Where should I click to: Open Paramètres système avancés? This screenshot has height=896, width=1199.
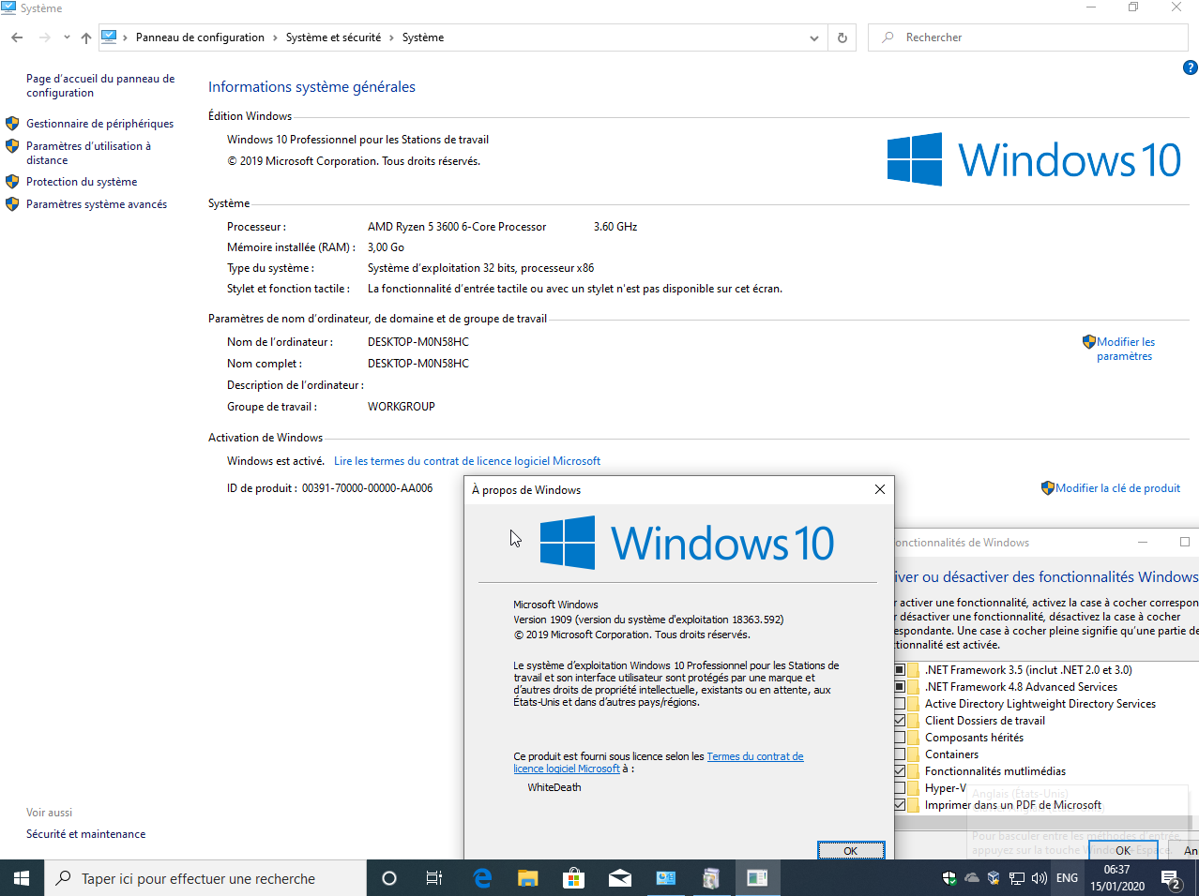[97, 204]
